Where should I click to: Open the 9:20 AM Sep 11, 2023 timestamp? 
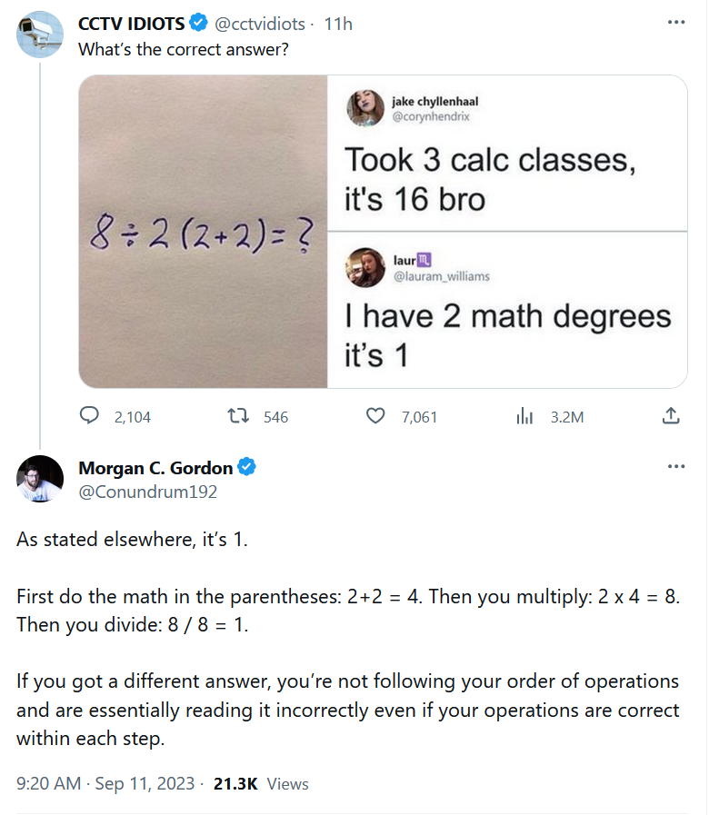point(105,783)
